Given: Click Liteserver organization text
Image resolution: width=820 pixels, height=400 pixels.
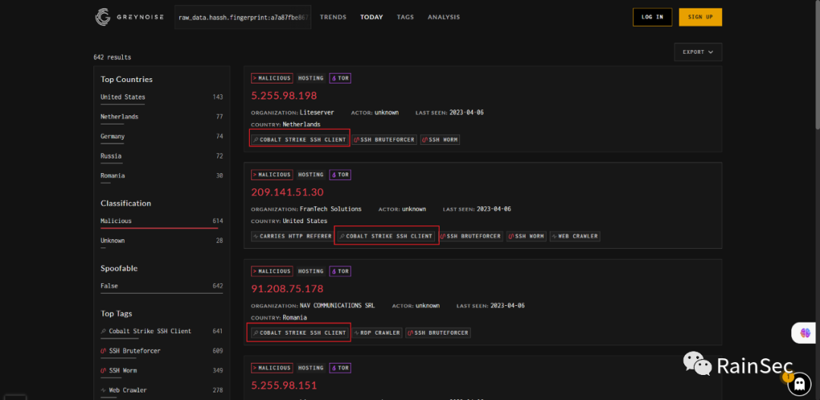Looking at the screenshot, I should [x=317, y=112].
